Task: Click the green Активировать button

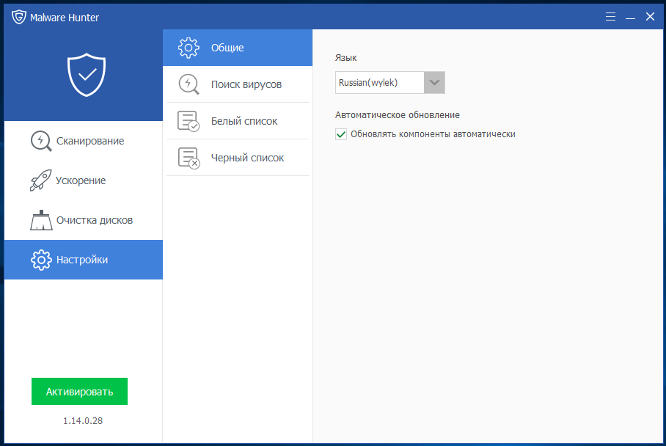Action: tap(79, 391)
